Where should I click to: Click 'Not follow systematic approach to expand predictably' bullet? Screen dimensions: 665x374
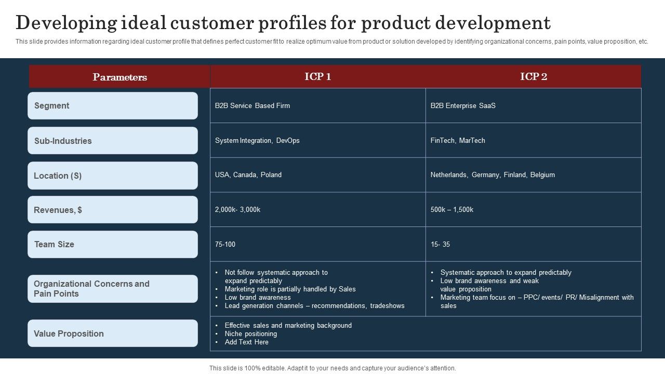click(x=276, y=276)
